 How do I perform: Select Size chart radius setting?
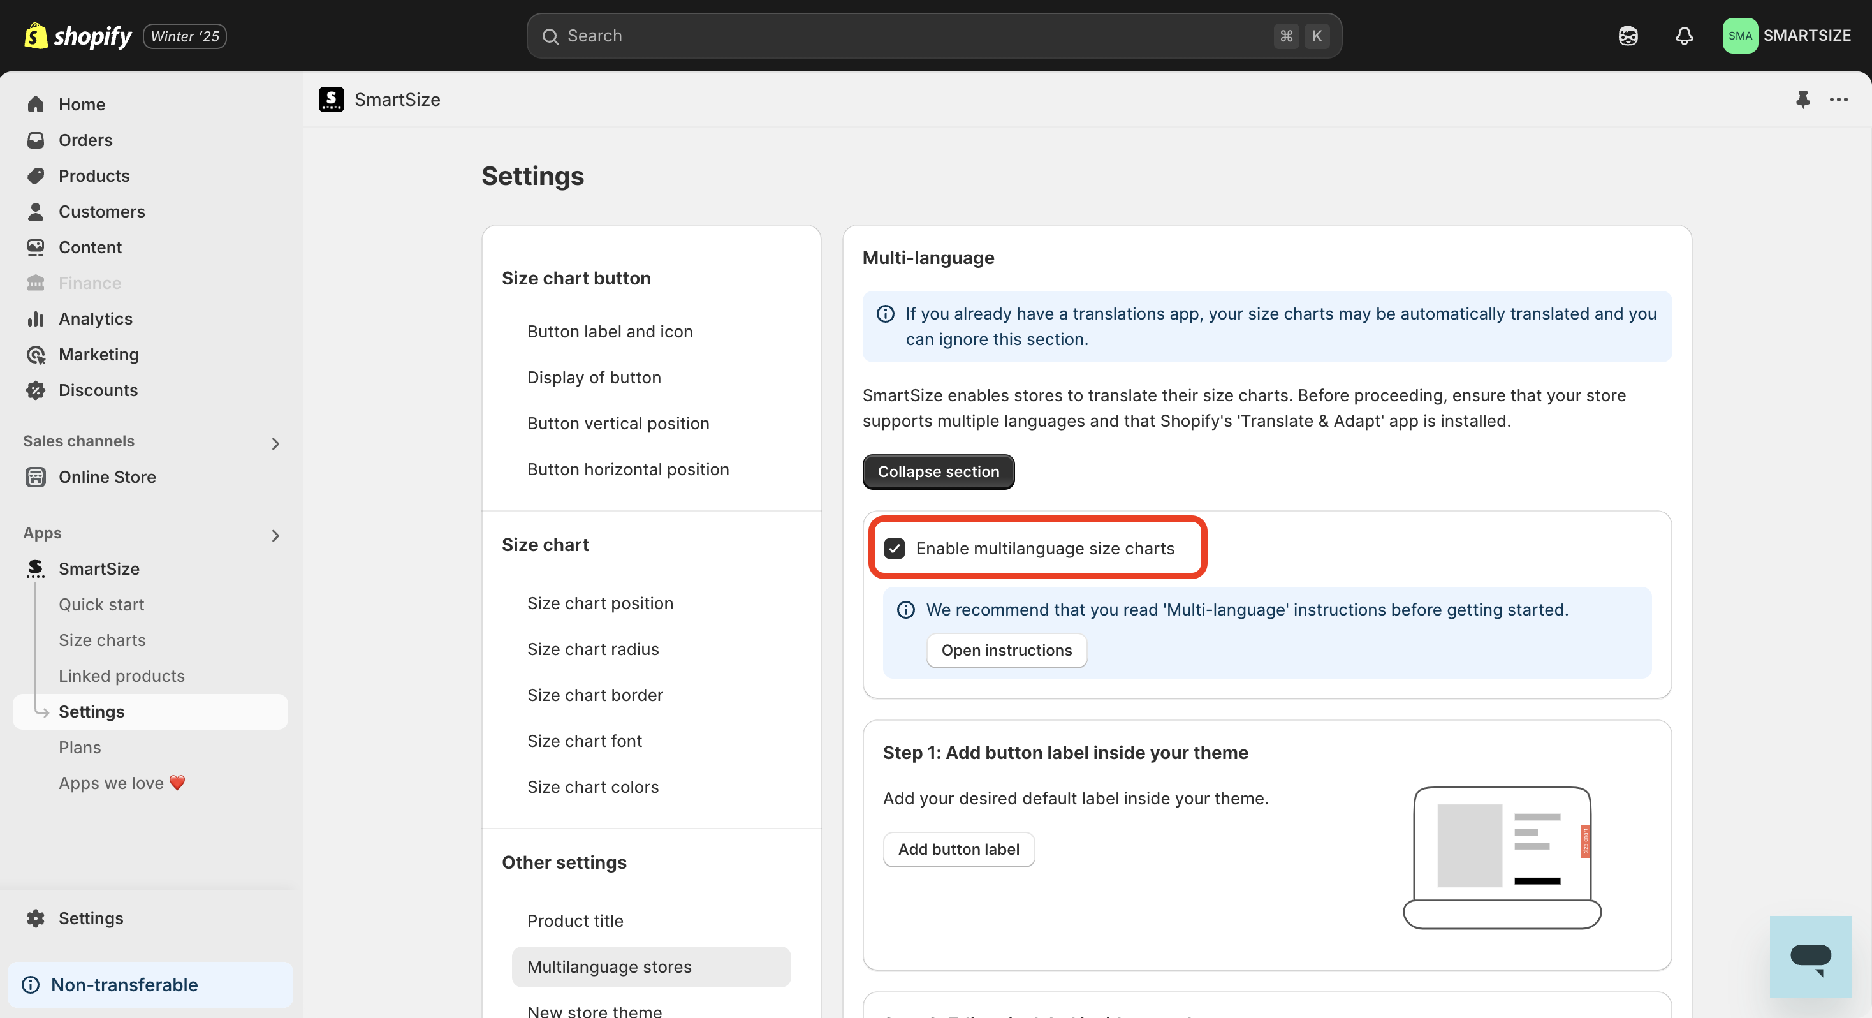(x=593, y=648)
